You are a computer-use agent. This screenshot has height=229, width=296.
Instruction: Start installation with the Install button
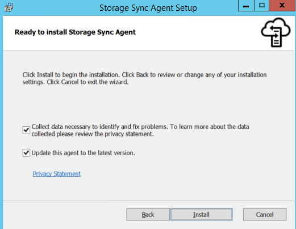[202, 214]
